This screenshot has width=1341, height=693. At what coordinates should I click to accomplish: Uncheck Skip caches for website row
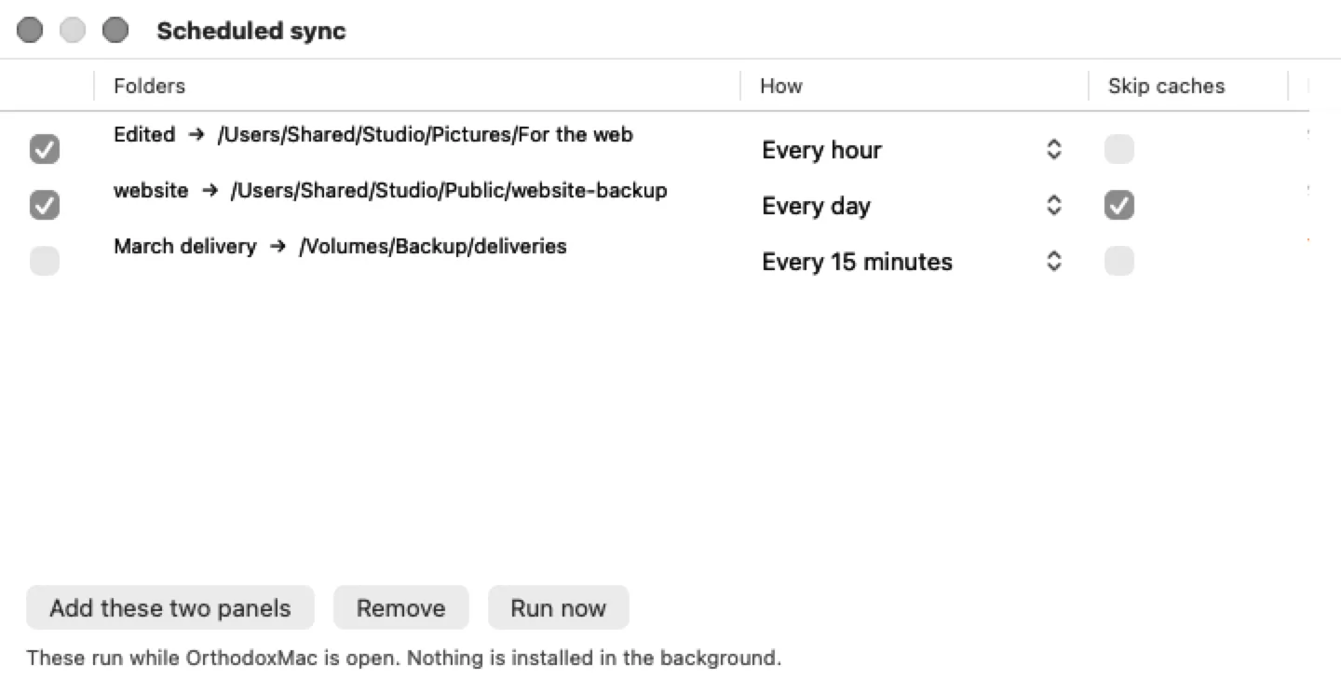1119,205
